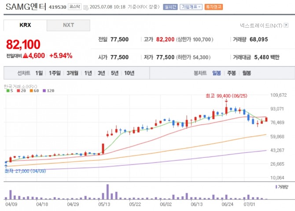
Task: Click the stock code 419530
Action: click(57, 7)
